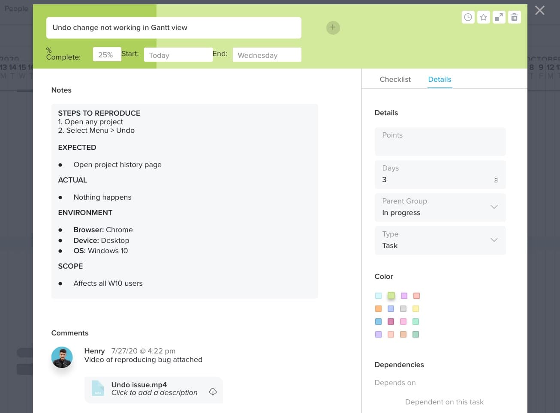Switch to the Details tab
This screenshot has height=413, width=560.
tap(440, 79)
